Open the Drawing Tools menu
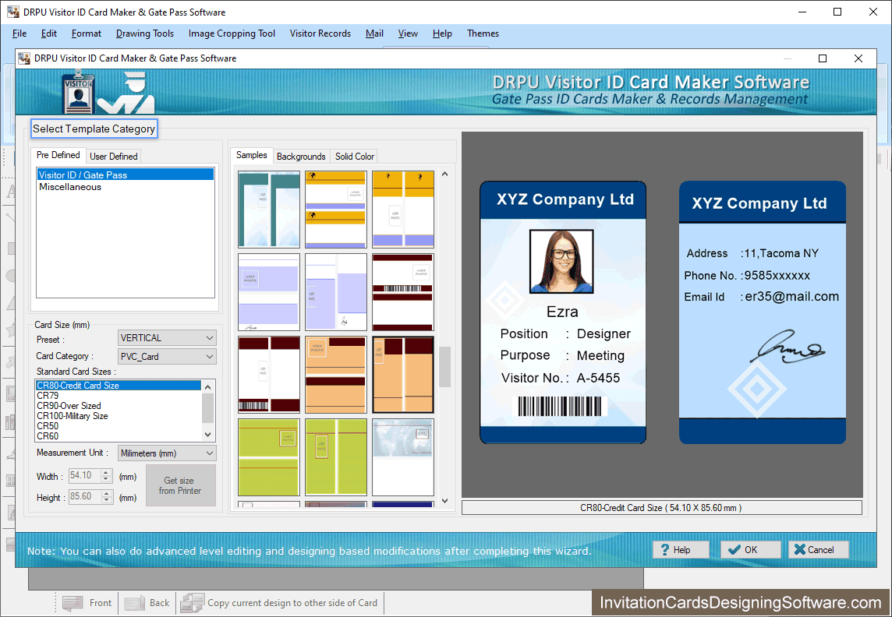This screenshot has width=892, height=617. coord(144,33)
